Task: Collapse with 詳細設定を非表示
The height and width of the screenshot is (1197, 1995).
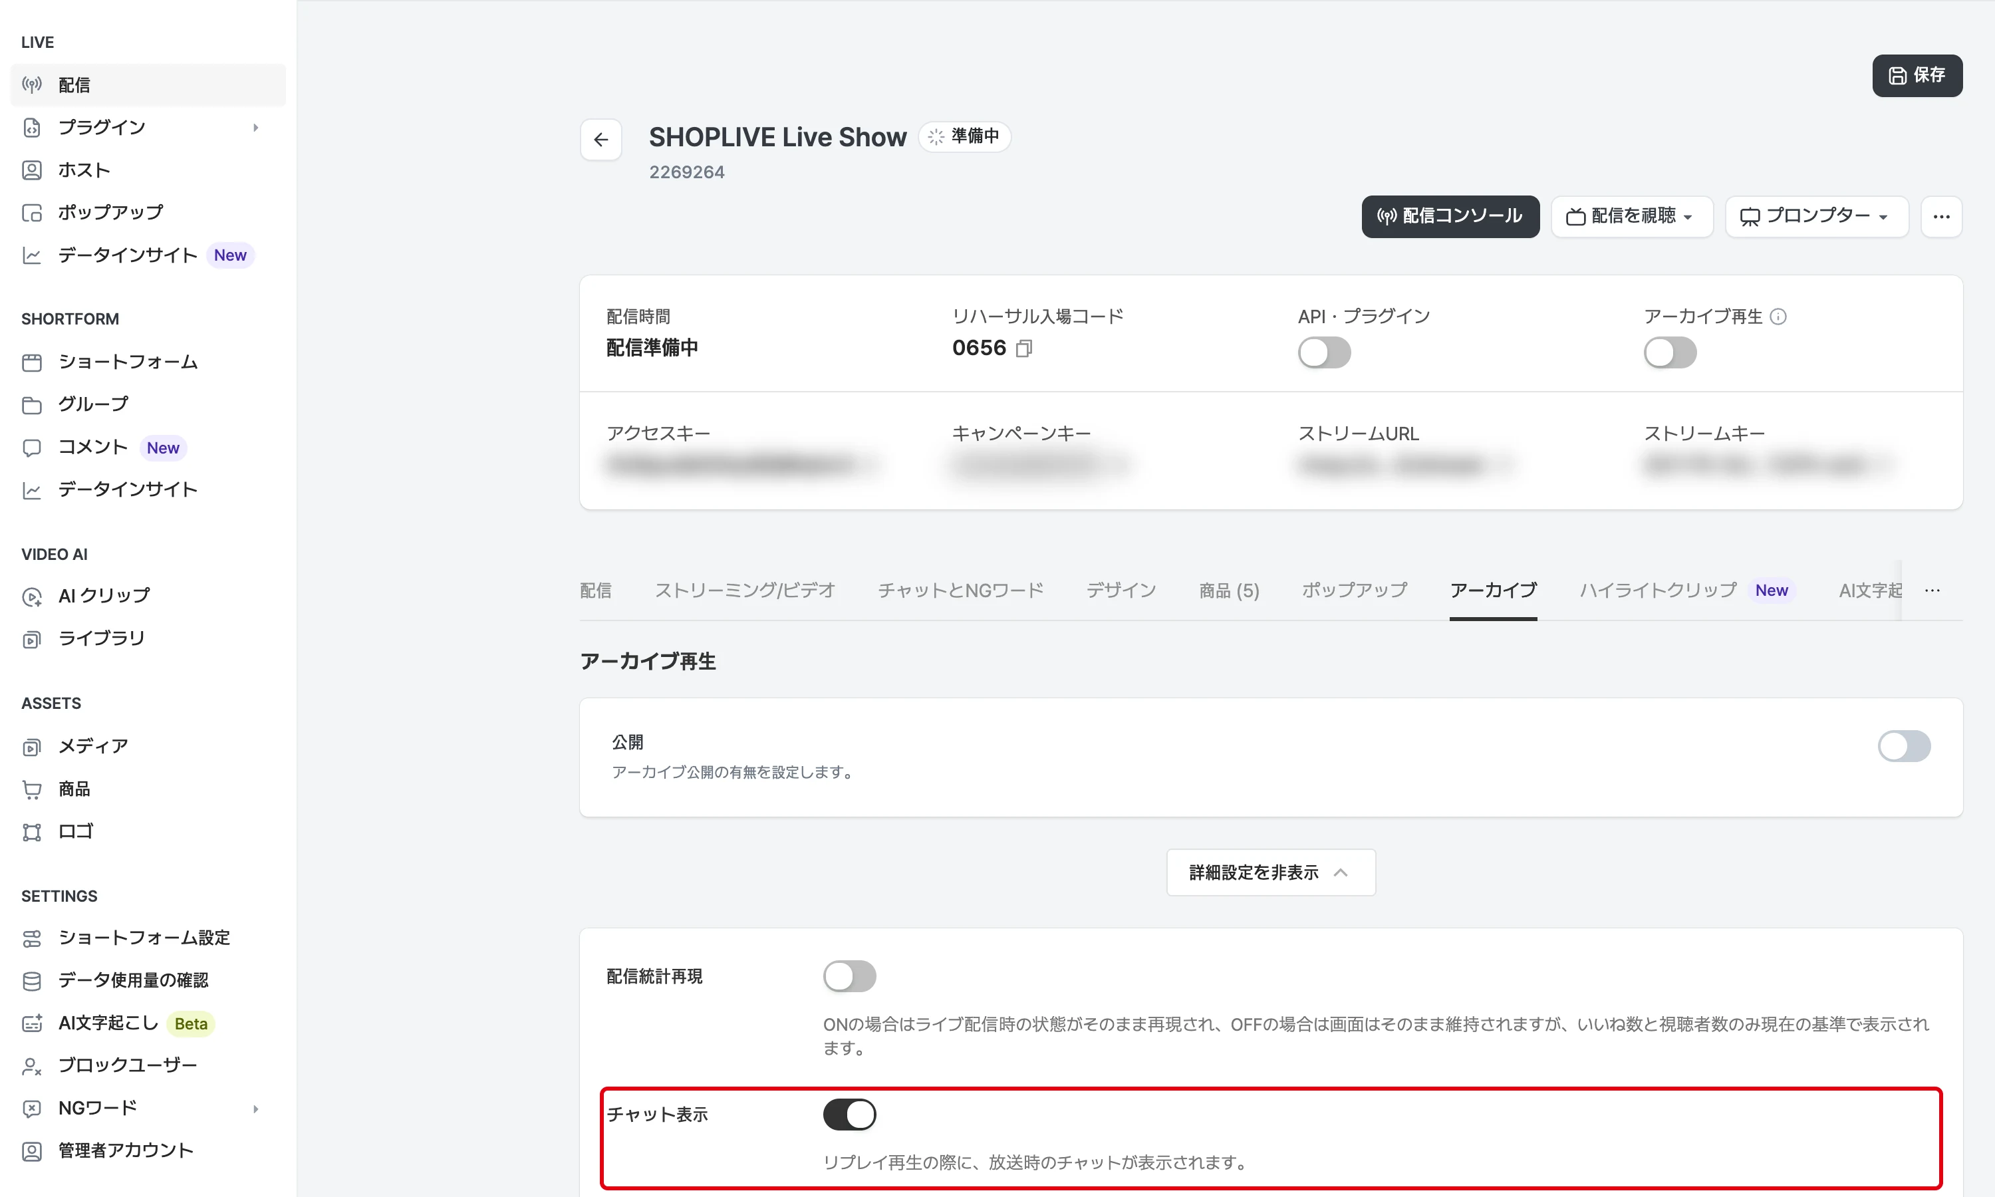Action: 1270,872
